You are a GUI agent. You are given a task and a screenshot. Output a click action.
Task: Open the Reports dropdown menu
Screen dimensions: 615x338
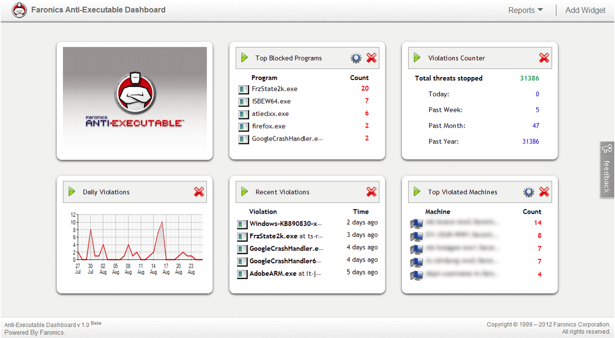point(525,10)
